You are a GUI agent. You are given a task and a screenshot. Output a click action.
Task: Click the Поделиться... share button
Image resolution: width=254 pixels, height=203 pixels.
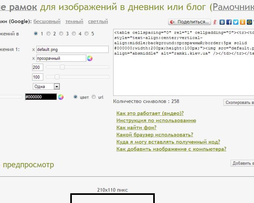(190, 22)
